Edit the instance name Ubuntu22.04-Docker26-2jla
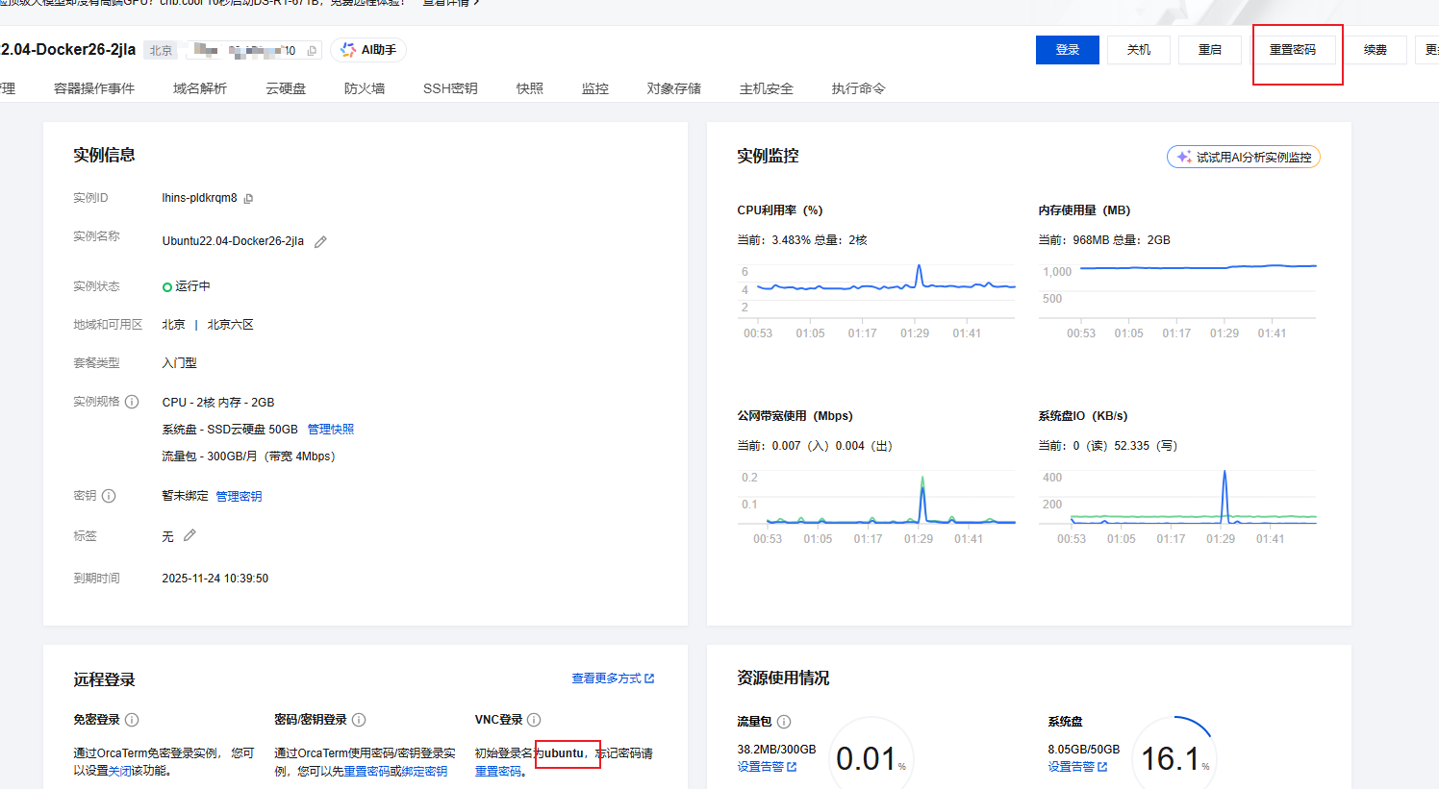The height and width of the screenshot is (789, 1439). click(x=320, y=242)
